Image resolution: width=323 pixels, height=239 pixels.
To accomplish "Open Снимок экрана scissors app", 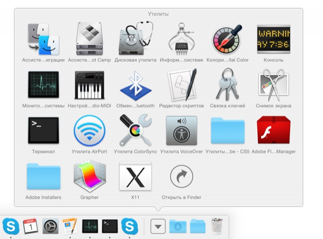I will click(x=273, y=85).
